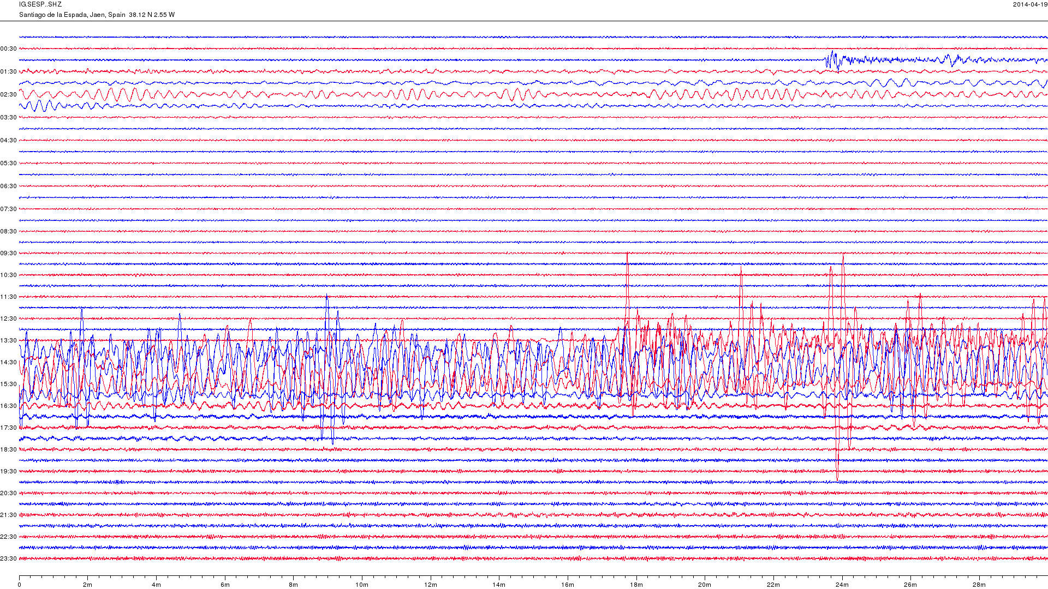This screenshot has height=589, width=1048.
Task: Select the 19:30 time label
Action: [x=8, y=472]
